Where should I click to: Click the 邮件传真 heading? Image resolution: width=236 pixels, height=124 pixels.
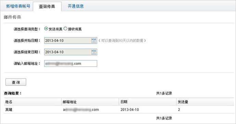12,17
